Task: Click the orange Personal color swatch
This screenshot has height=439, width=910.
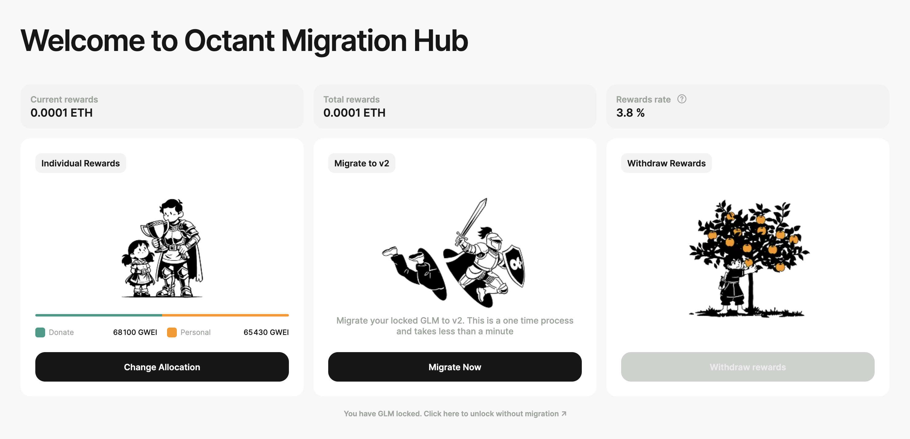Action: point(172,332)
